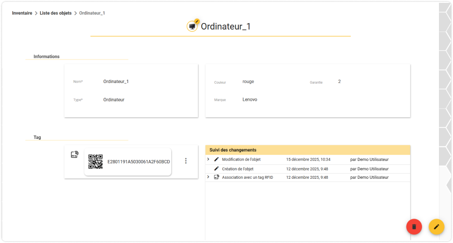This screenshot has height=243, width=453.
Task: Click the Suivi des changements header
Action: 308,150
